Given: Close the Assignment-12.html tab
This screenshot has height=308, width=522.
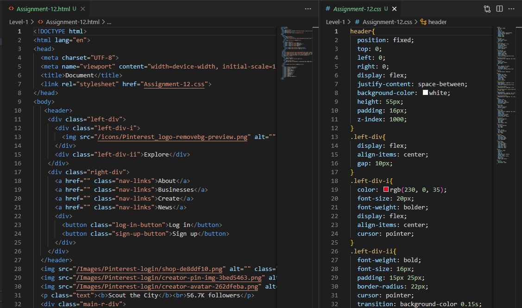Looking at the screenshot, I should tap(82, 9).
